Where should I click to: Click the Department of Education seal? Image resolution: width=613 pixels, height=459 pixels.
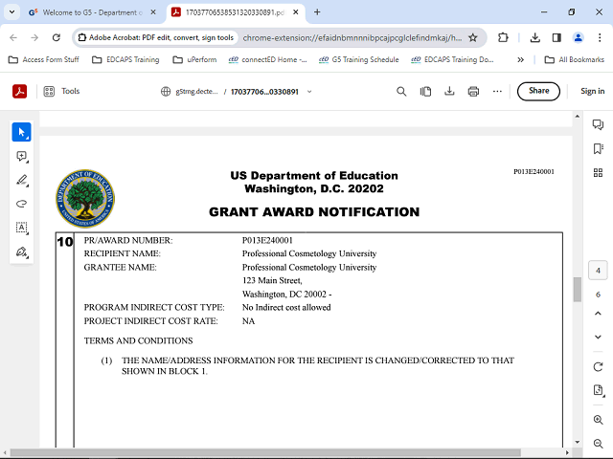(x=85, y=198)
